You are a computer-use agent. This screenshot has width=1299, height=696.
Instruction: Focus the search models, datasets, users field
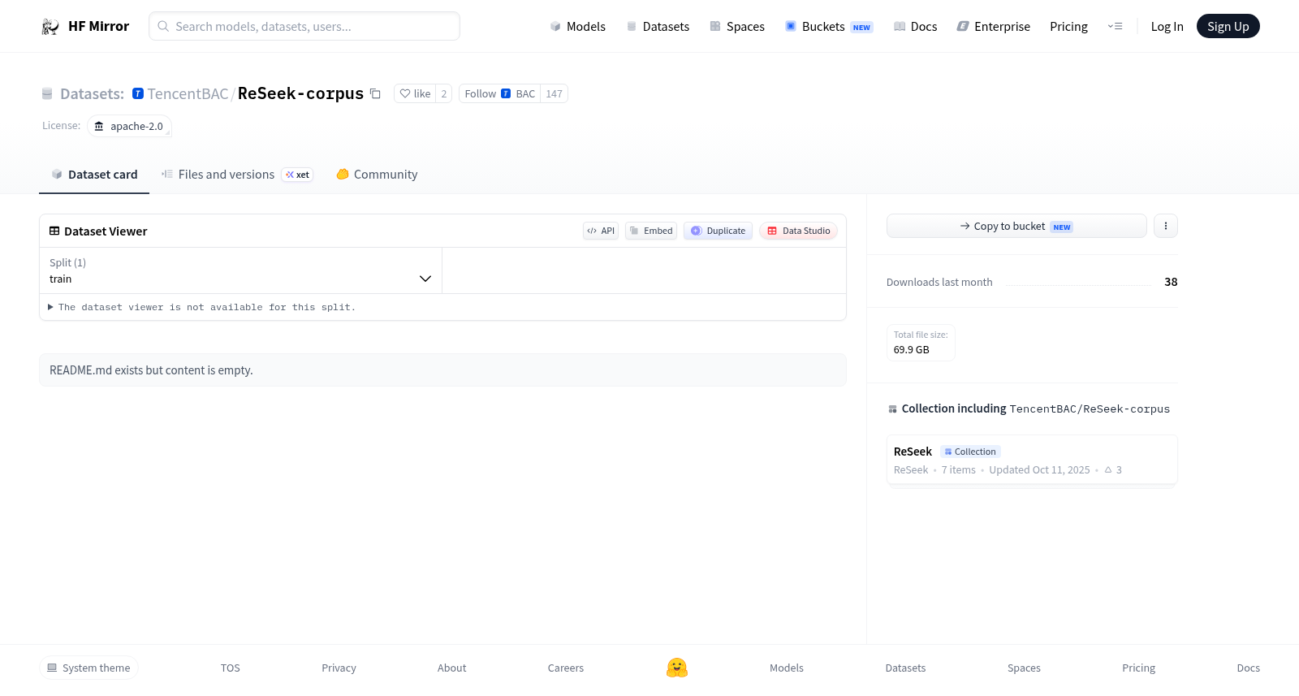tap(304, 26)
